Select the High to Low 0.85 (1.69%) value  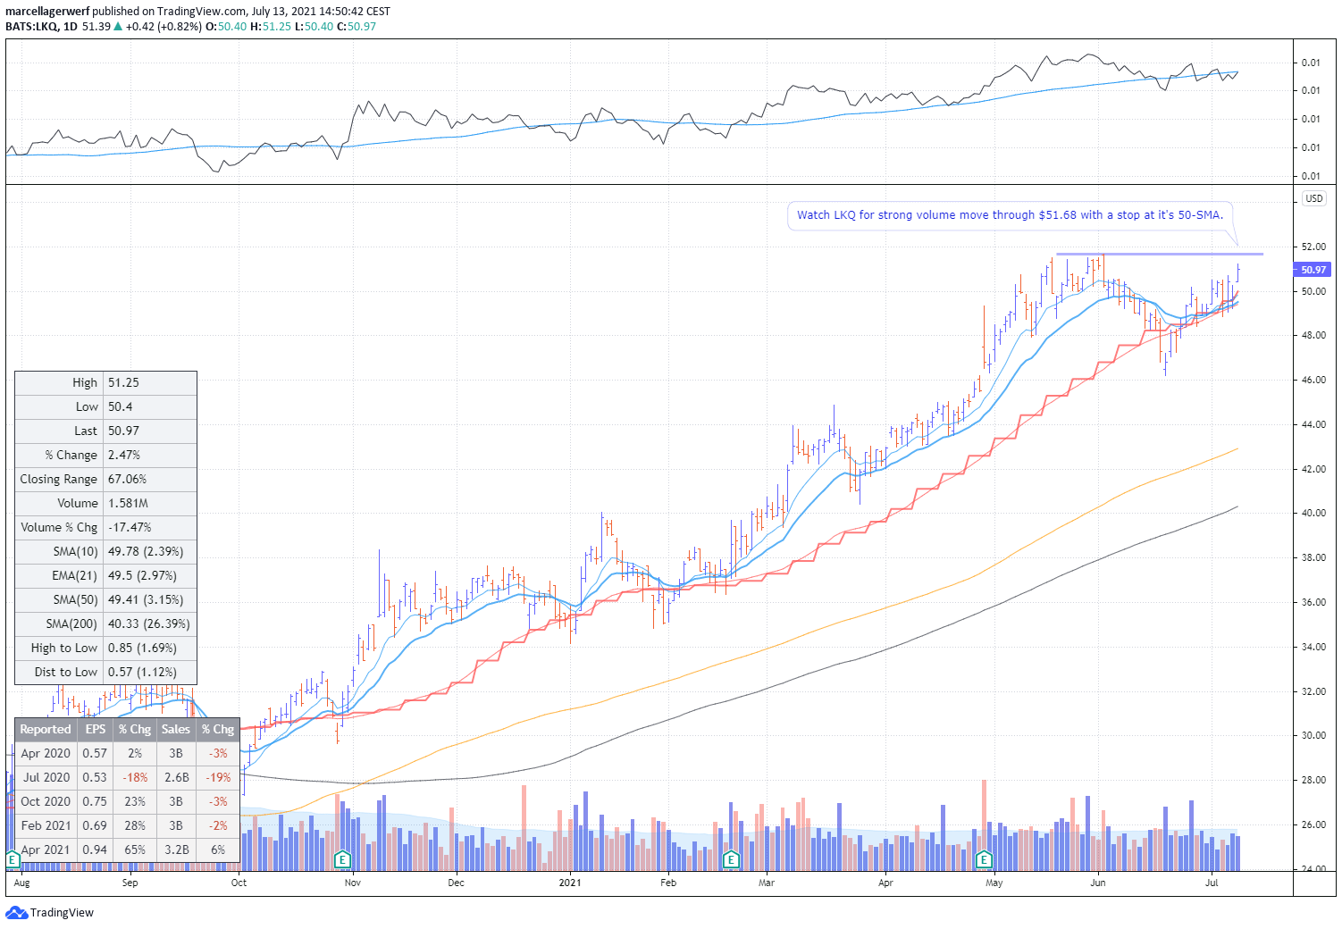click(x=150, y=648)
